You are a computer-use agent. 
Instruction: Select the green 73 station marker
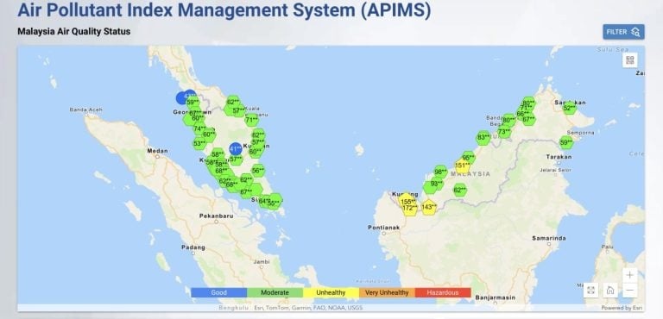click(504, 132)
